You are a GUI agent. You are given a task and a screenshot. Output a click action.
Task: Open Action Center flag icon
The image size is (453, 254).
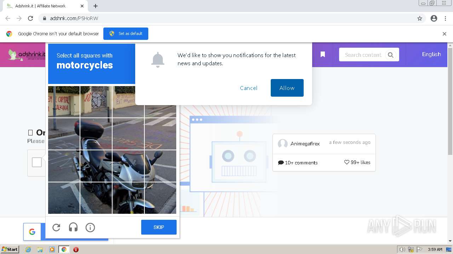[419, 249]
